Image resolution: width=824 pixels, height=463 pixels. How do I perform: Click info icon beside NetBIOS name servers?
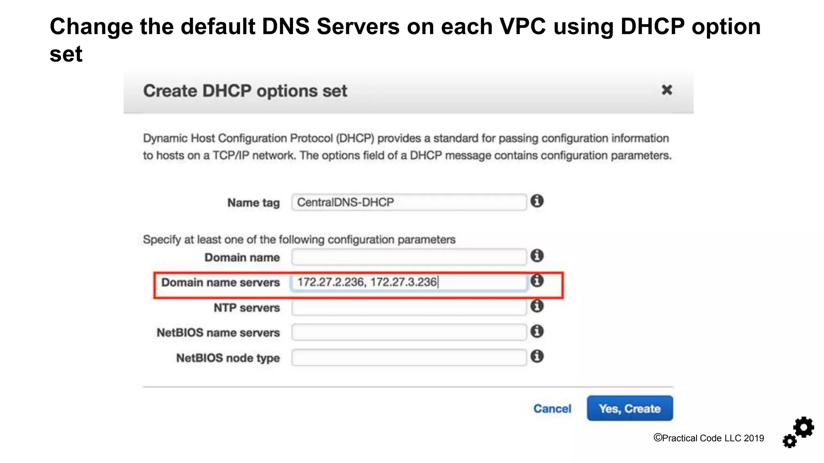click(537, 332)
